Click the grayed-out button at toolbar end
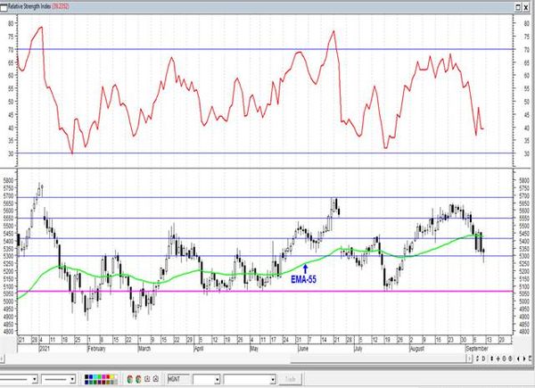535x388 pixels. (290, 379)
